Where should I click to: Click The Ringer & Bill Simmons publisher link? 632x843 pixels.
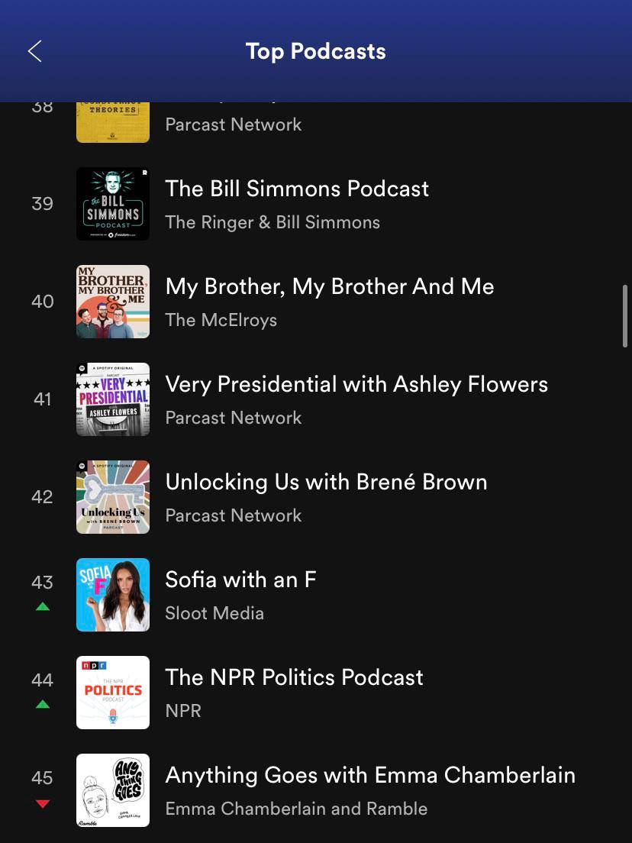point(272,222)
